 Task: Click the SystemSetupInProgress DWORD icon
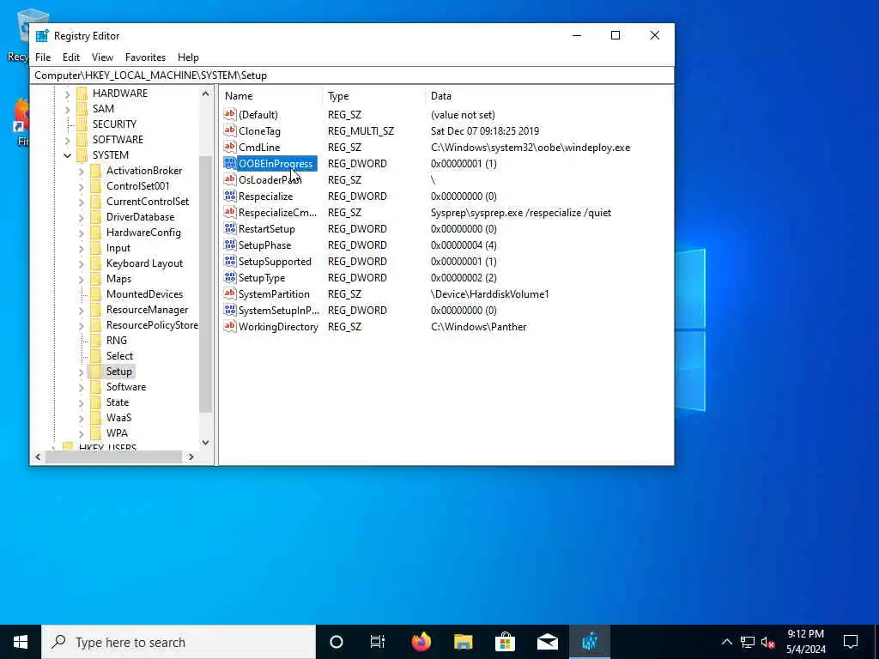pyautogui.click(x=230, y=309)
